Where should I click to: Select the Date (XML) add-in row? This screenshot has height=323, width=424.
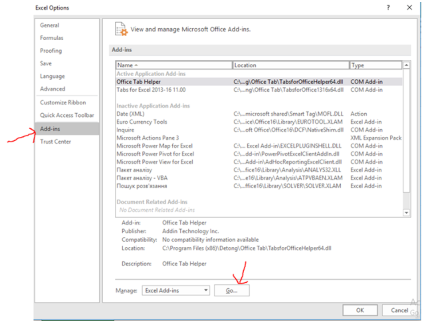click(259, 114)
